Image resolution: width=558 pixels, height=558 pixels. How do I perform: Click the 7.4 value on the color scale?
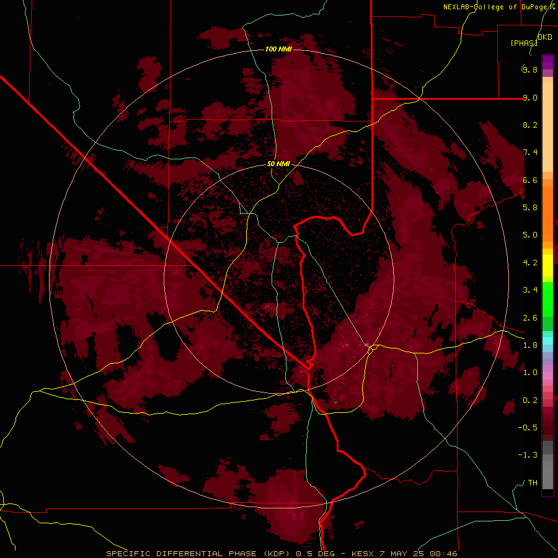click(x=530, y=153)
